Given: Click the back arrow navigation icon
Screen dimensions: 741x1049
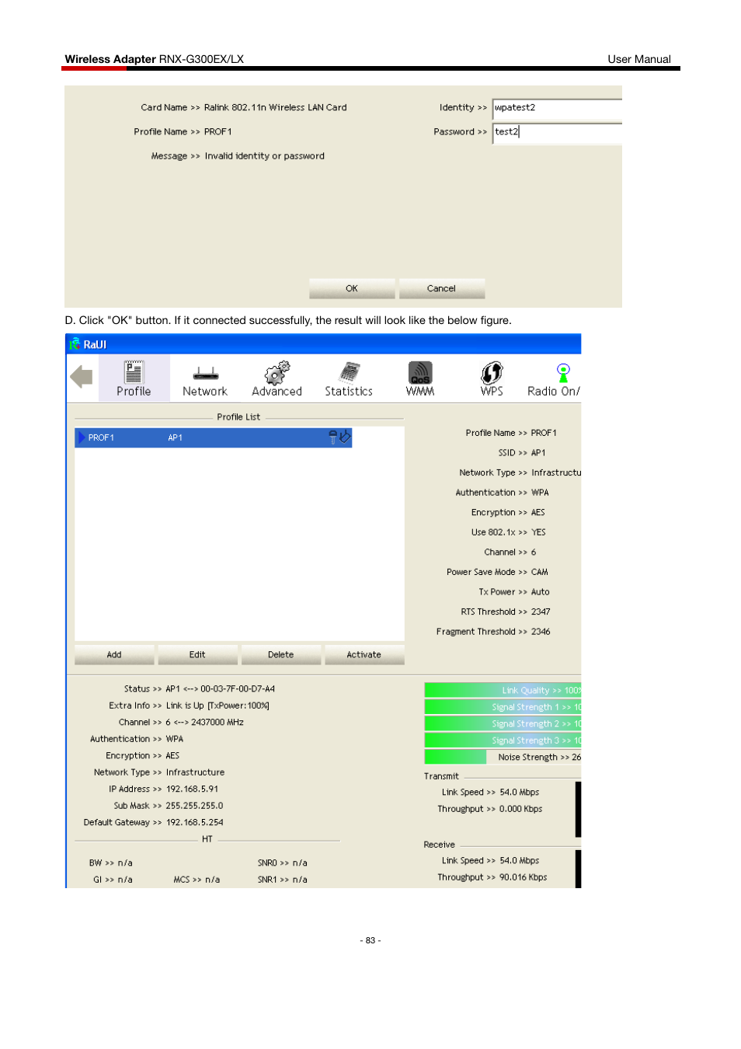Looking at the screenshot, I should [81, 375].
